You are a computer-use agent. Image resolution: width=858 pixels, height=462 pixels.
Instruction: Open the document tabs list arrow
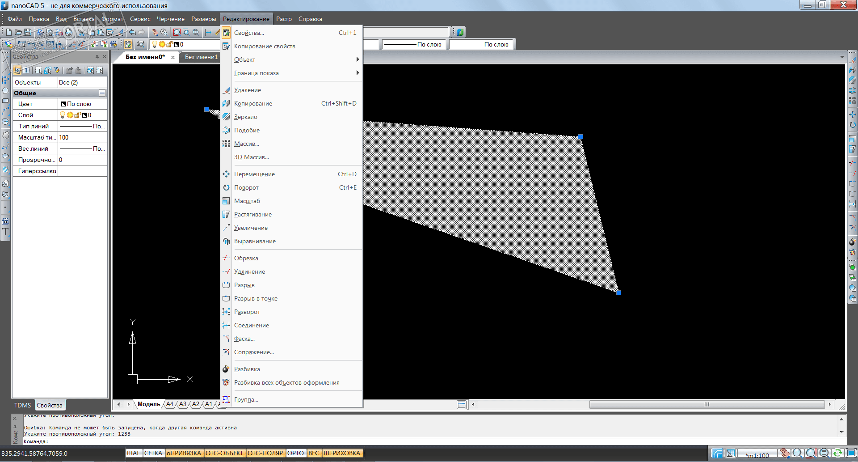click(x=842, y=57)
